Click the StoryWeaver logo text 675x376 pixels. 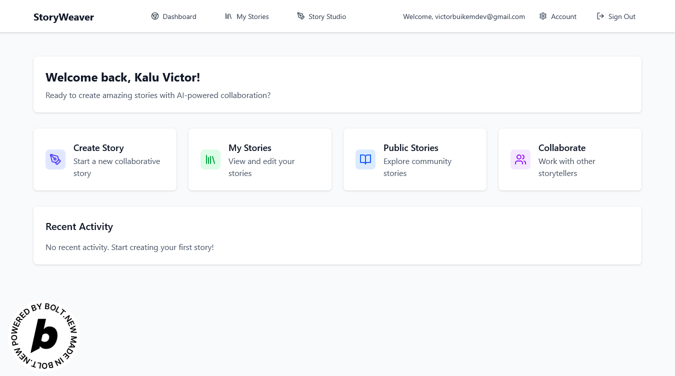point(63,17)
